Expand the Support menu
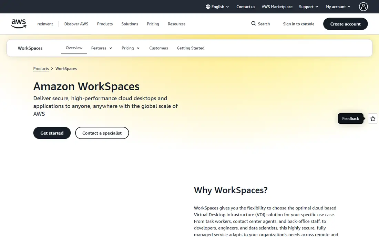 [308, 7]
